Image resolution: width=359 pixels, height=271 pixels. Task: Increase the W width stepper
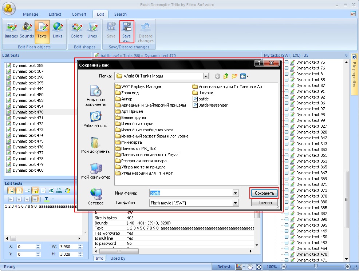point(80,246)
